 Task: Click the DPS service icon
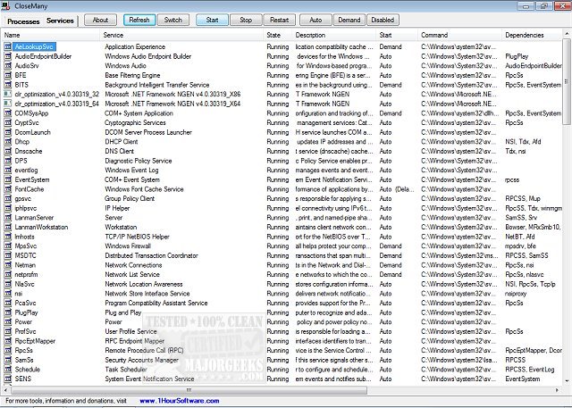[x=8, y=161]
